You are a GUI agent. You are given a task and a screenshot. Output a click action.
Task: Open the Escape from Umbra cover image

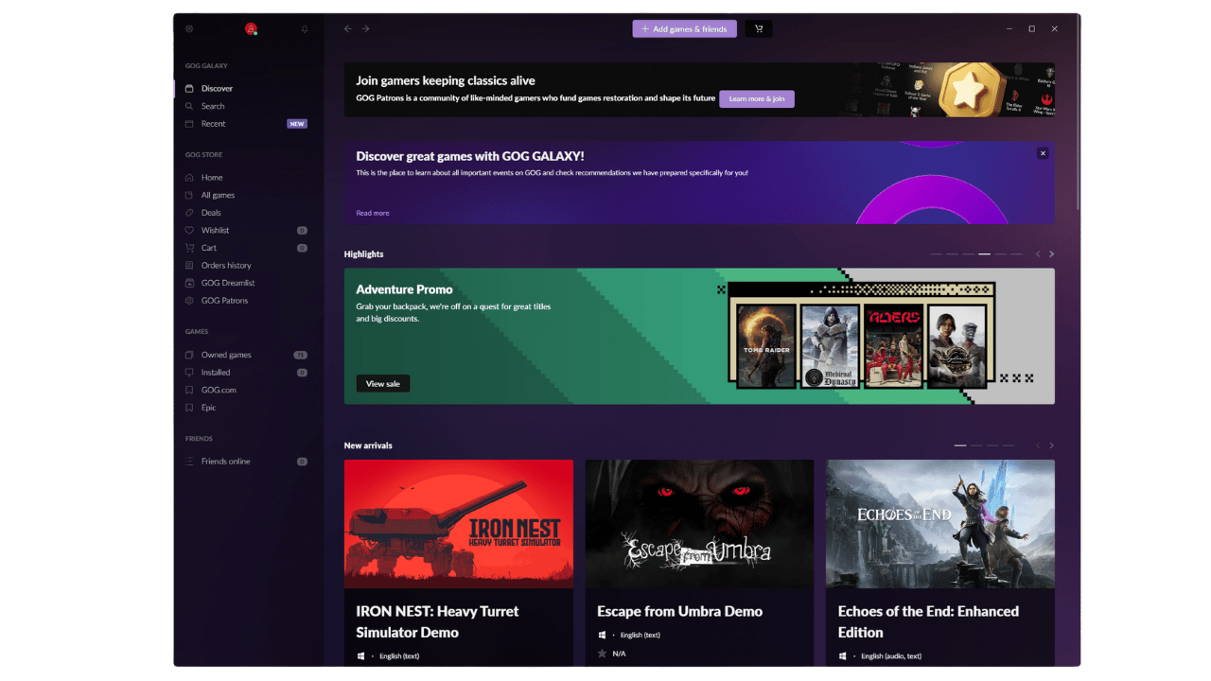[x=699, y=524]
